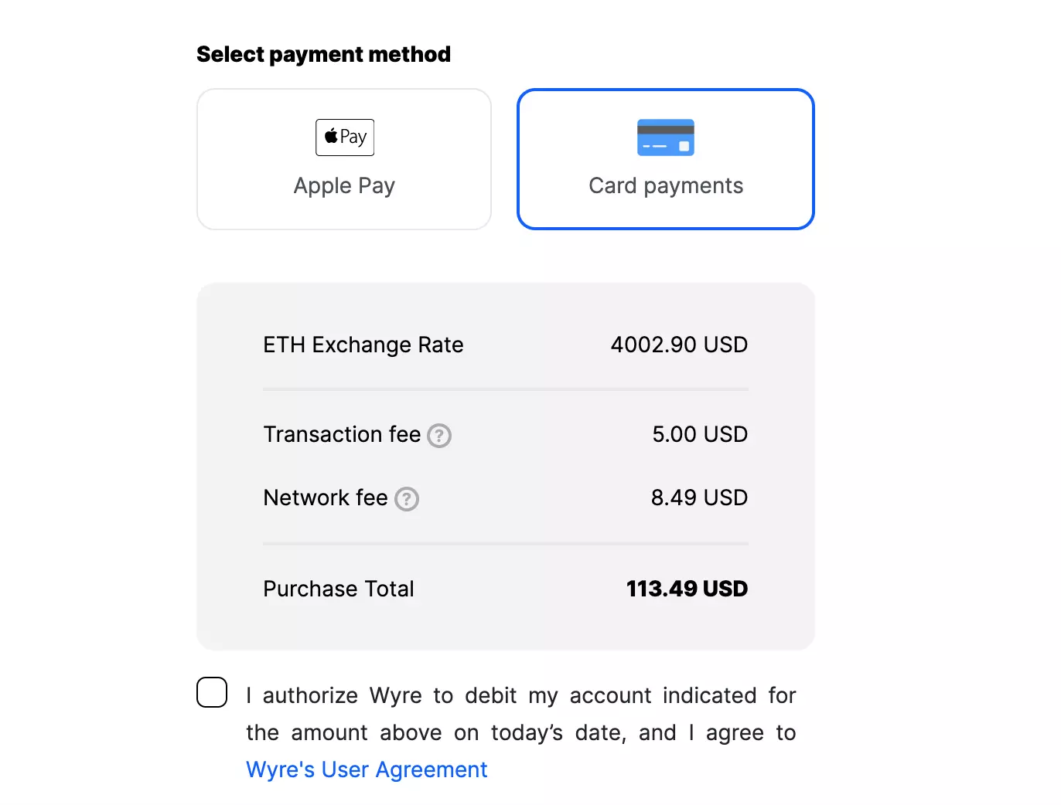Click the blue credit card icon
This screenshot has height=805, width=1061.
[665, 138]
